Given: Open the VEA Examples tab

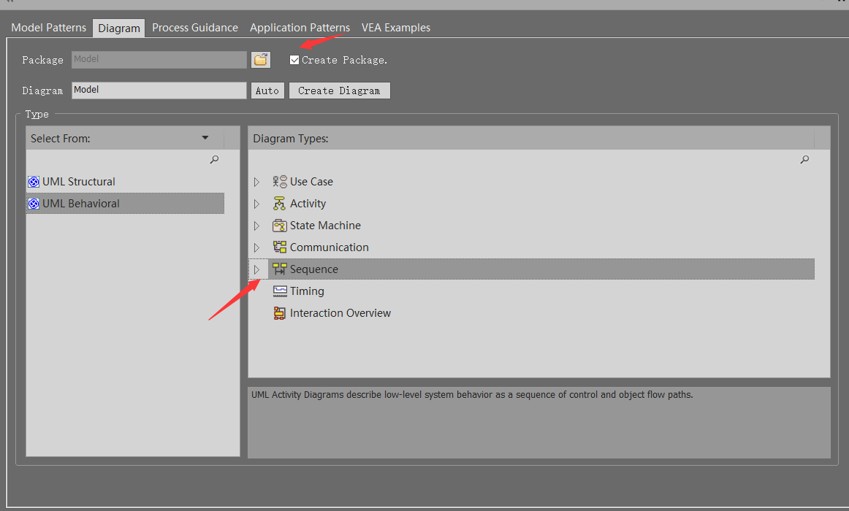Looking at the screenshot, I should coord(395,27).
